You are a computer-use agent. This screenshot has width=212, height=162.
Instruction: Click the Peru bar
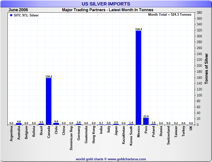pos(146,121)
